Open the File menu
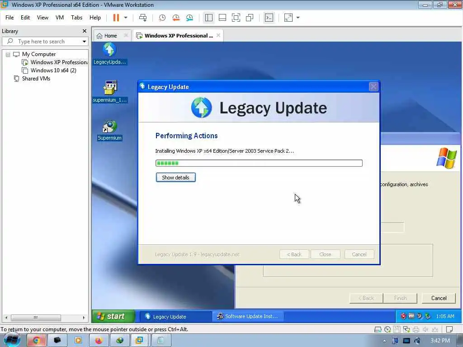The image size is (463, 347). (x=9, y=18)
